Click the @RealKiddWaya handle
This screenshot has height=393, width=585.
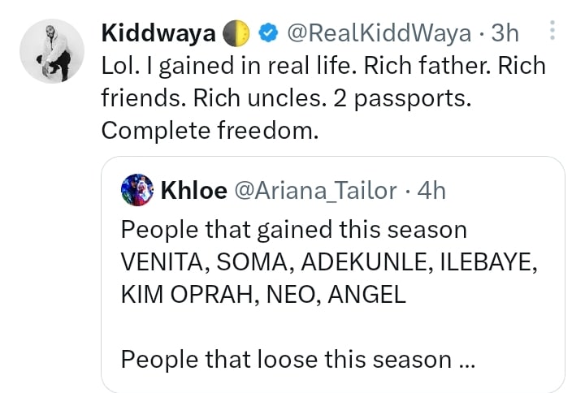pos(377,33)
